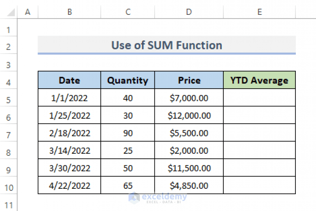Select row 10 header
316x211 pixels.
(9, 185)
